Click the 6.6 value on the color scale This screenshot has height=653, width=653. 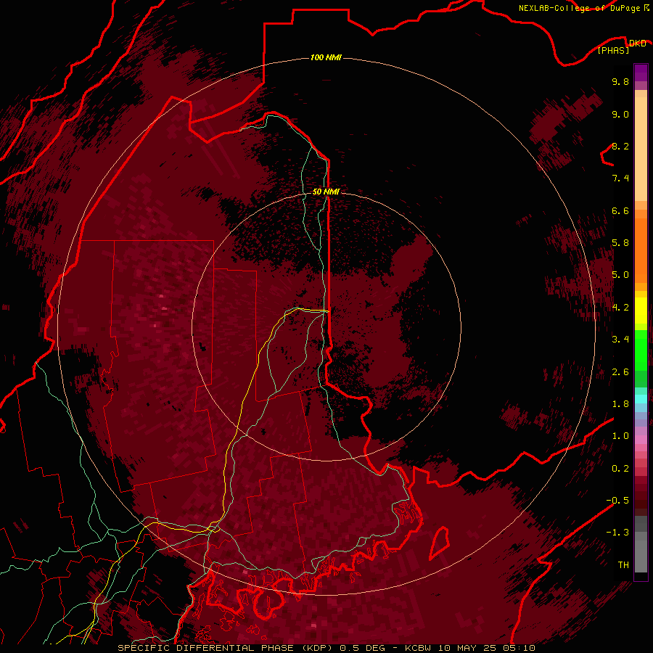(x=620, y=210)
